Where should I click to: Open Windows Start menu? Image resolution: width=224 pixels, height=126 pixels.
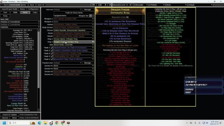(x=4, y=123)
